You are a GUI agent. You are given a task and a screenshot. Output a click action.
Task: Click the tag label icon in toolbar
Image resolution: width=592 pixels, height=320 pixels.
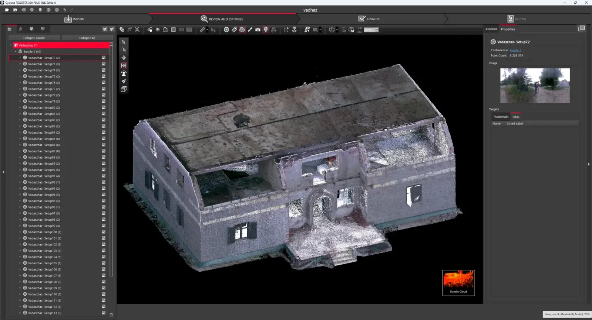tap(234, 30)
